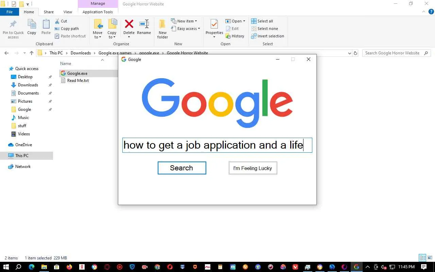Open Microsoft Edge from the taskbar
The image size is (435, 272).
pyautogui.click(x=32, y=267)
